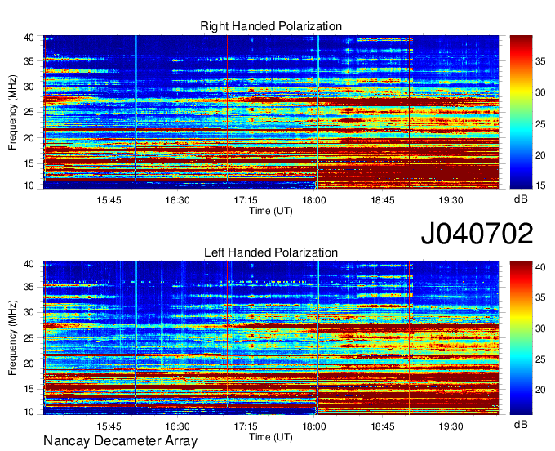Click the dB label under top color bar
This screenshot has height=451, width=555.
pos(521,199)
